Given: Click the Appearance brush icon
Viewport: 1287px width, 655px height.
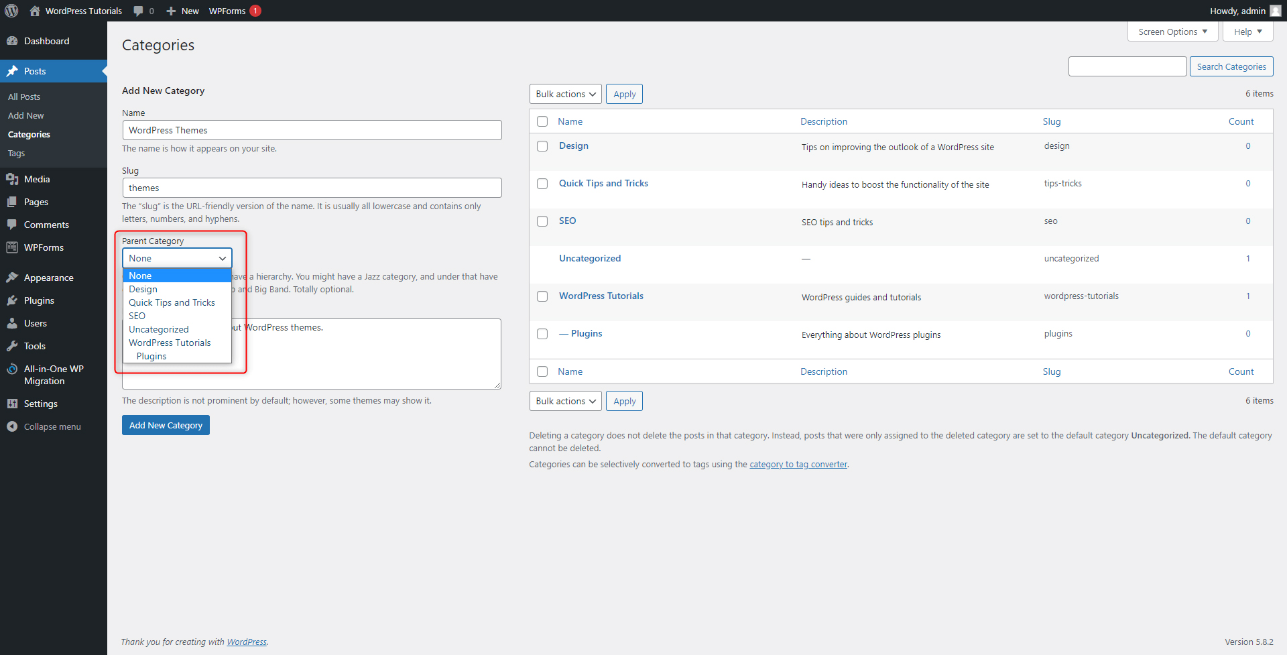Looking at the screenshot, I should pyautogui.click(x=12, y=278).
